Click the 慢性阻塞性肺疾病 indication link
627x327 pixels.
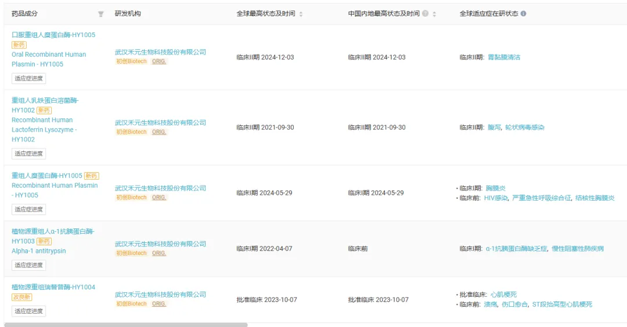pyautogui.click(x=578, y=249)
